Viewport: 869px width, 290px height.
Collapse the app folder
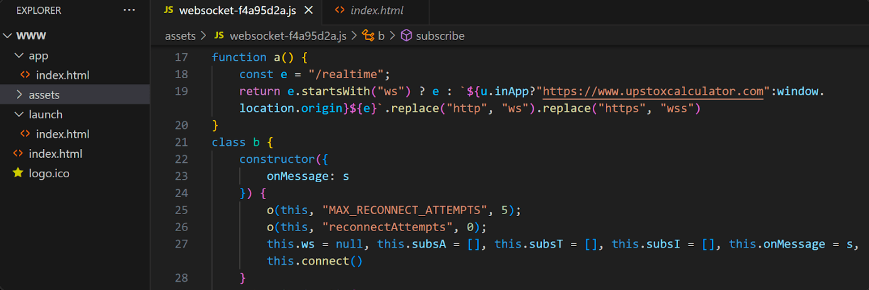click(19, 56)
